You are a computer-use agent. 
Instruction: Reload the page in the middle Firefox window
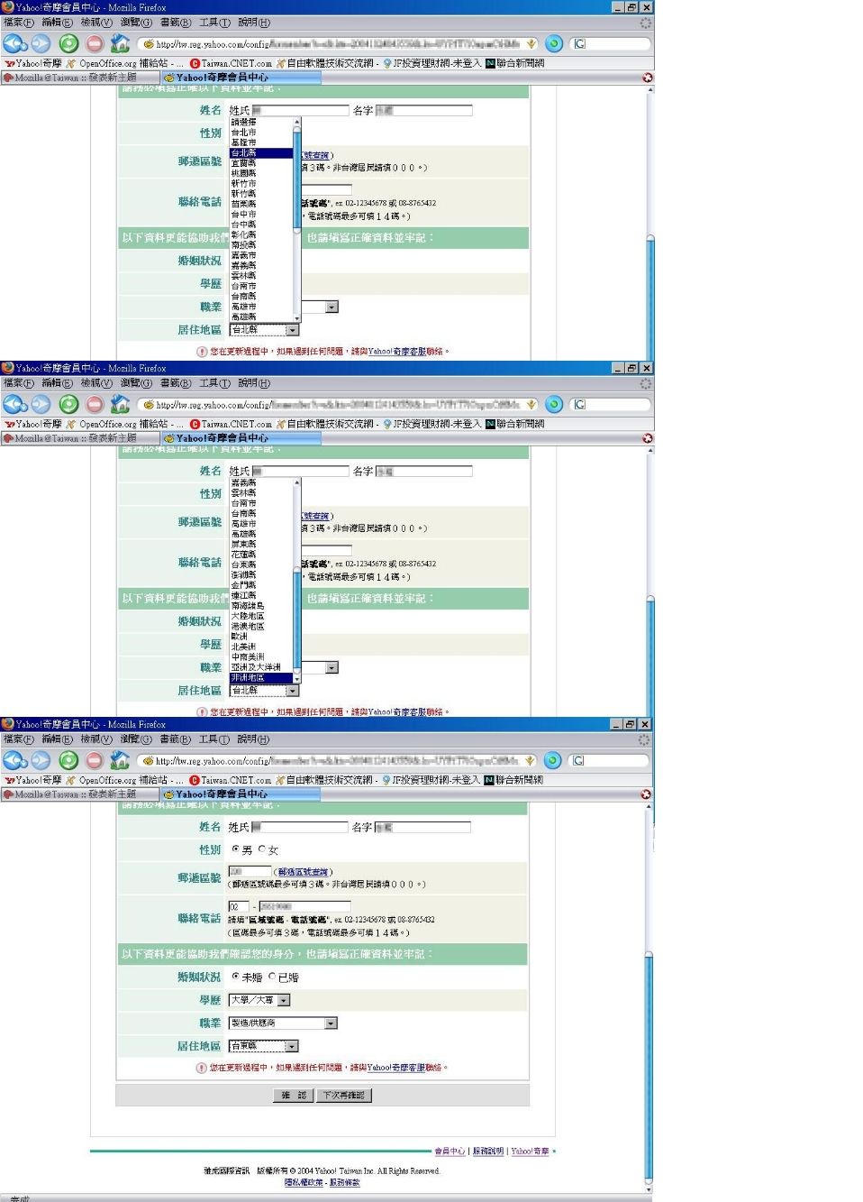click(x=68, y=404)
